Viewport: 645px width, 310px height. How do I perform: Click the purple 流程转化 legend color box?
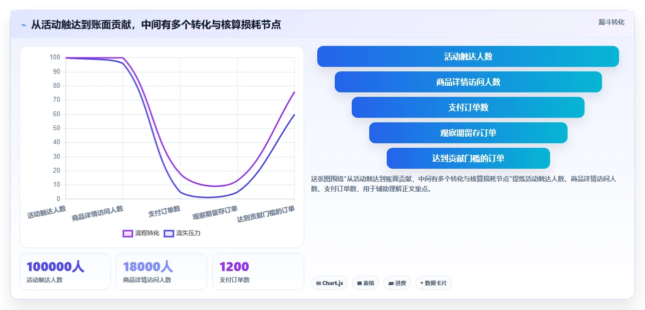[x=128, y=233]
